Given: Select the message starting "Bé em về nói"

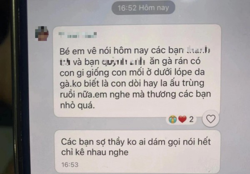Looking at the screenshot, I should point(137,71).
